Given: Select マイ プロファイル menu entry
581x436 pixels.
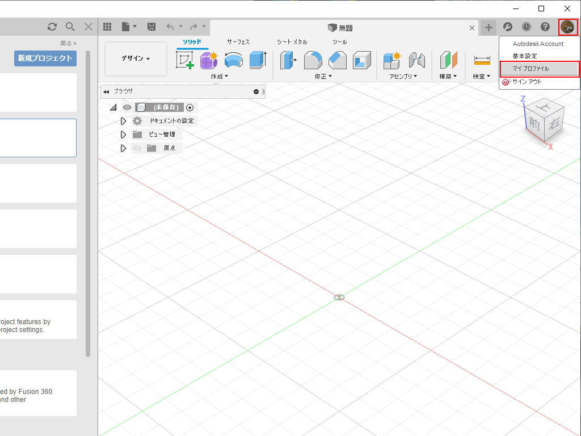Looking at the screenshot, I should [x=540, y=69].
